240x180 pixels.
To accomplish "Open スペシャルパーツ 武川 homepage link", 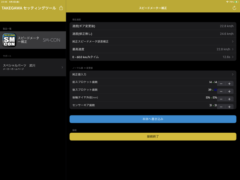I will 33,67.
